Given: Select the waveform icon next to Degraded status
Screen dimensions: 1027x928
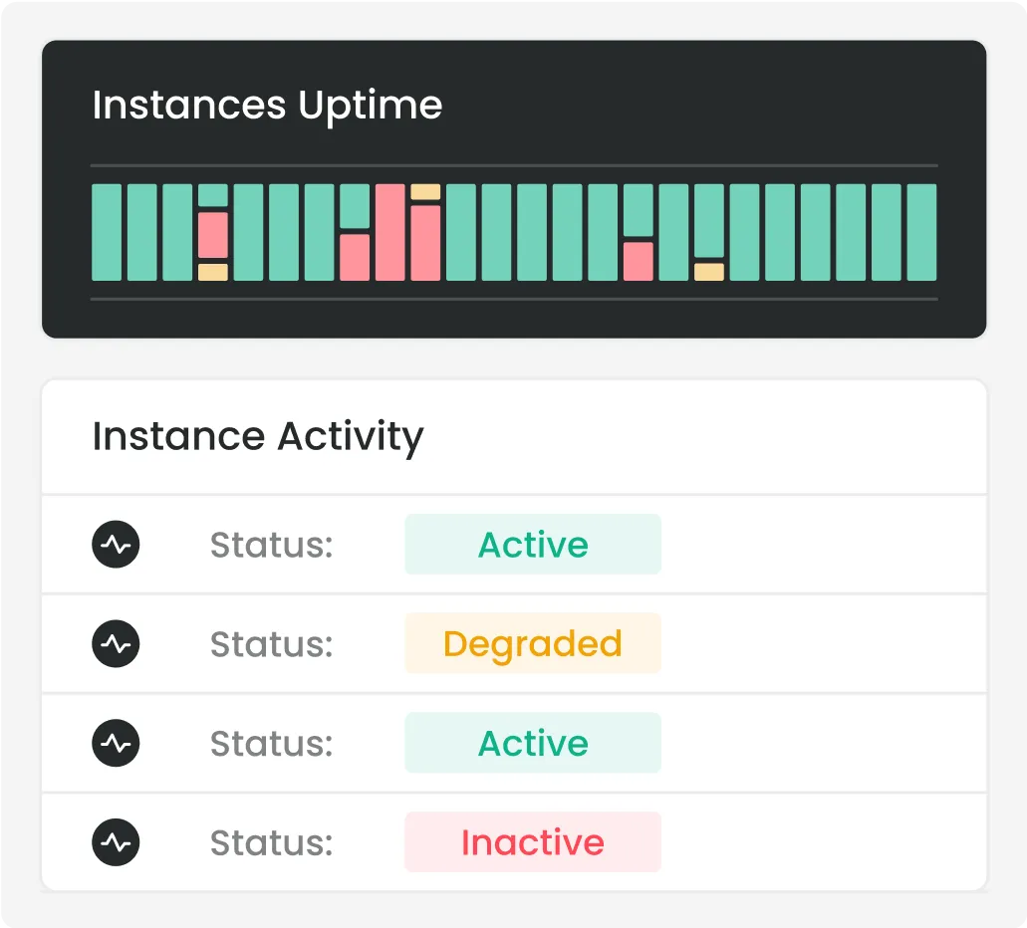Looking at the screenshot, I should [116, 643].
